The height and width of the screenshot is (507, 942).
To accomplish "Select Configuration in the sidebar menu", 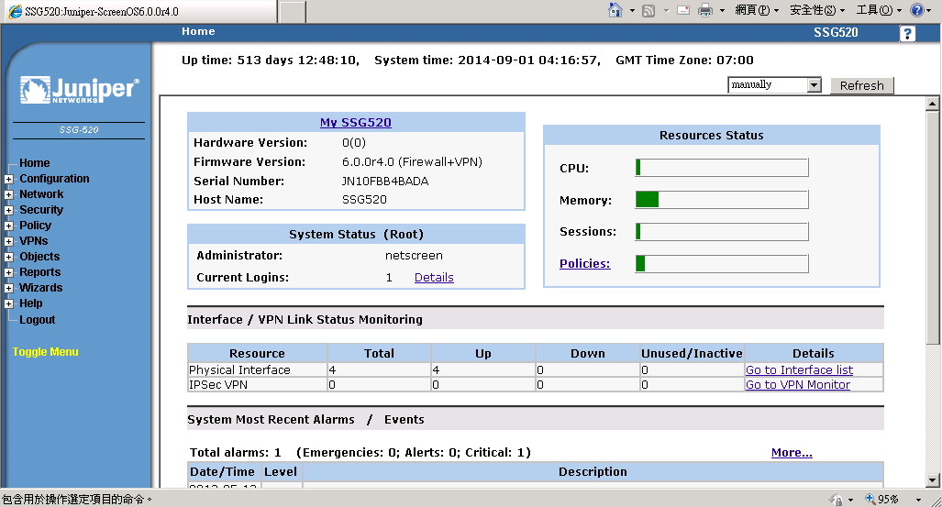I will 54,179.
